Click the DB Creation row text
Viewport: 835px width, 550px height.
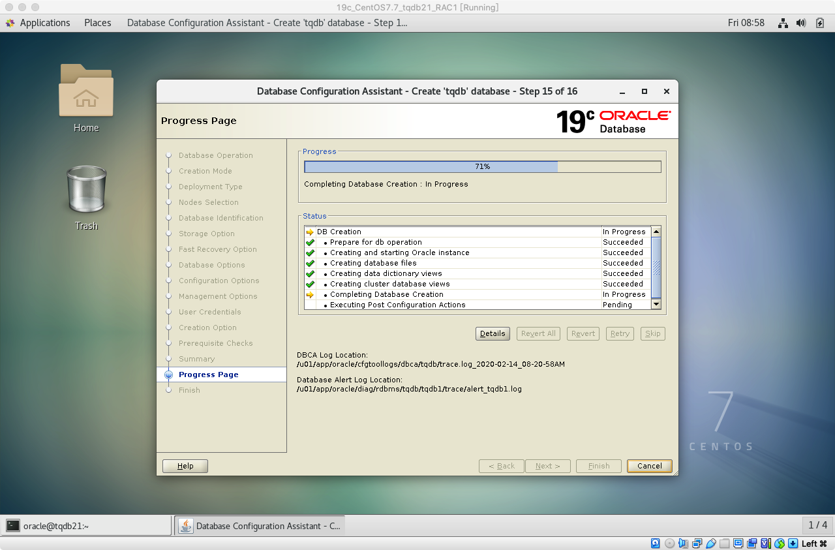339,232
